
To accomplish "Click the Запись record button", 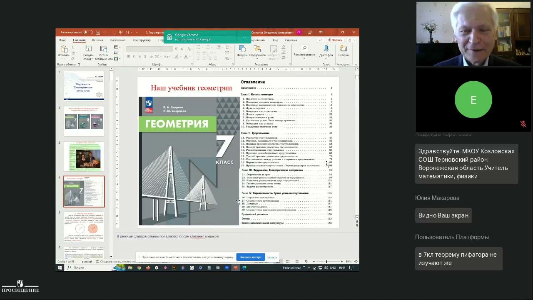I will (335, 40).
